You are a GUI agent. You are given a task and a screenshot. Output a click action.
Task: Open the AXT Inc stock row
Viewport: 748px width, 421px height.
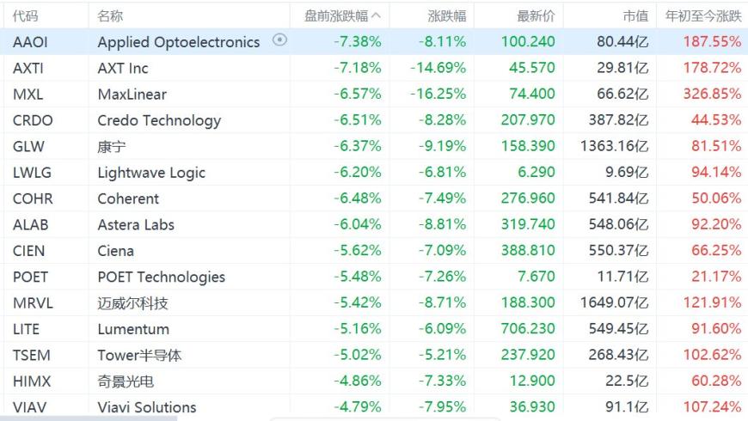coord(374,68)
